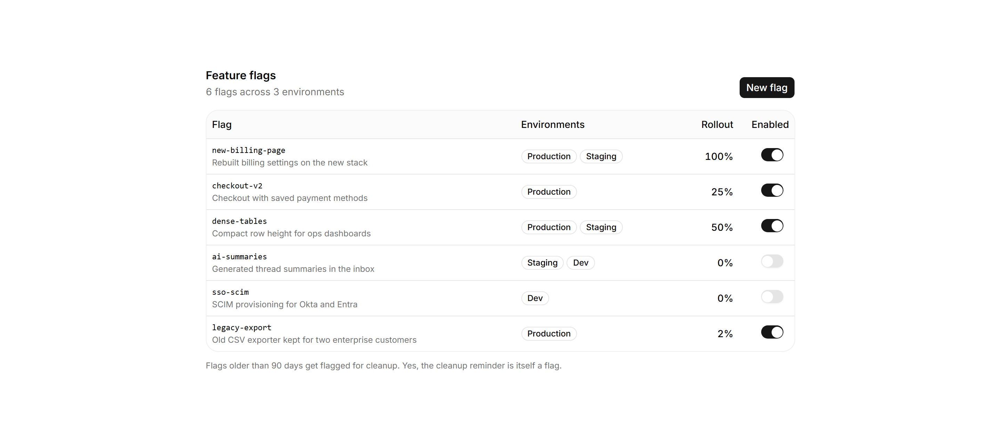Click the 90 days cleanup footnote
Image resolution: width=1001 pixels, height=438 pixels.
point(383,365)
